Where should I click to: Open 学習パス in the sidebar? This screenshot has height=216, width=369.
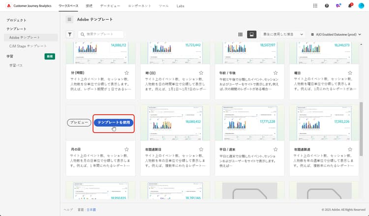point(16,65)
